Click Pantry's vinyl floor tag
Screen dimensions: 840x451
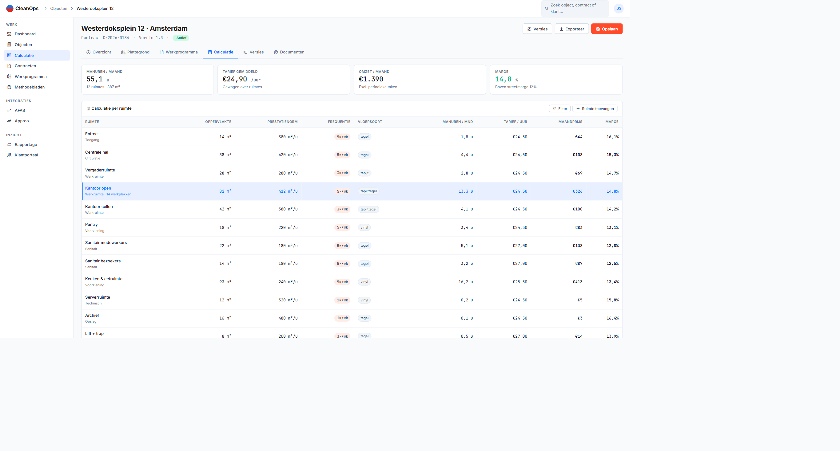pos(364,228)
